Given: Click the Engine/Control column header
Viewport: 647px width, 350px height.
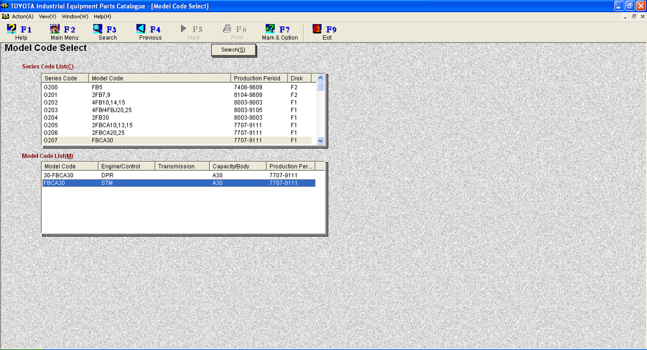Looking at the screenshot, I should [x=126, y=166].
